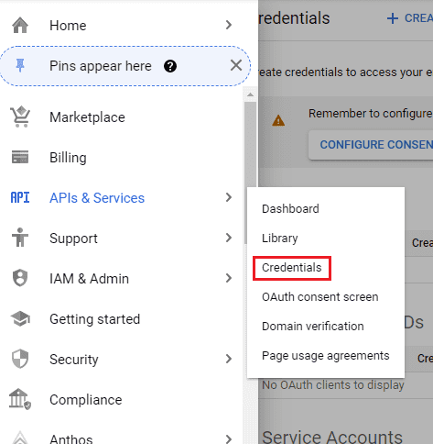
Task: Expand the Security submenu chevron
Action: (x=229, y=359)
